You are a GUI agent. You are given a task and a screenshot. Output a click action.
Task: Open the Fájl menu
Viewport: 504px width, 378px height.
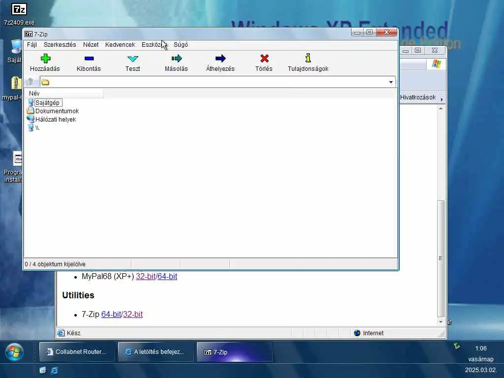coord(31,45)
